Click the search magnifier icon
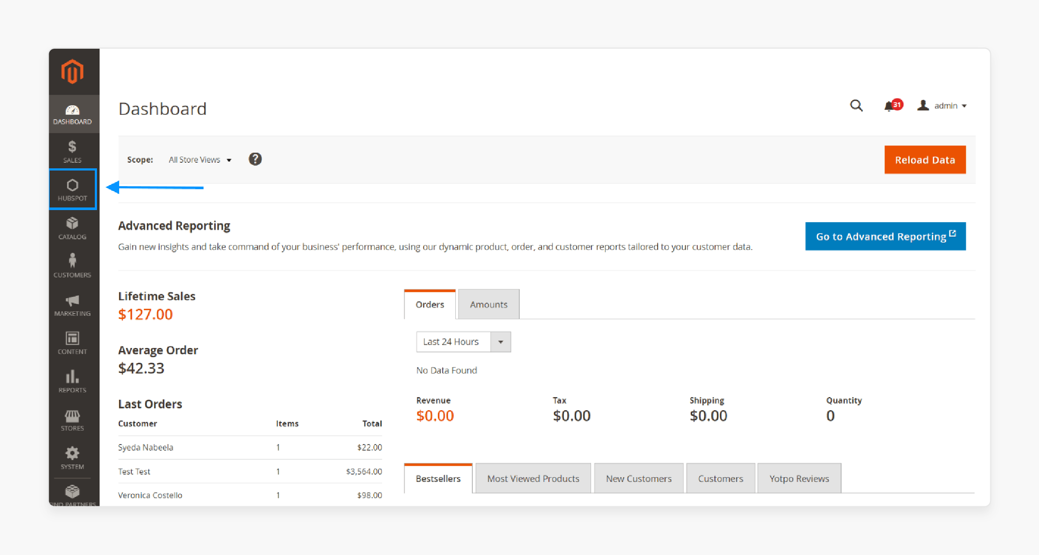 click(856, 106)
